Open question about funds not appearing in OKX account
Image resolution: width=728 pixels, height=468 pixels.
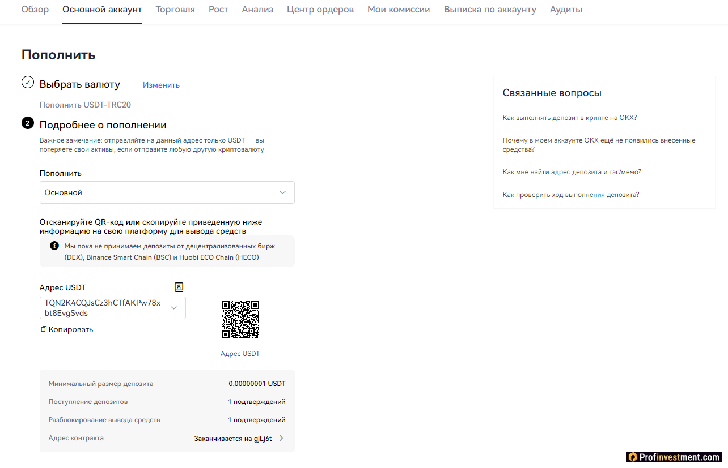click(599, 145)
